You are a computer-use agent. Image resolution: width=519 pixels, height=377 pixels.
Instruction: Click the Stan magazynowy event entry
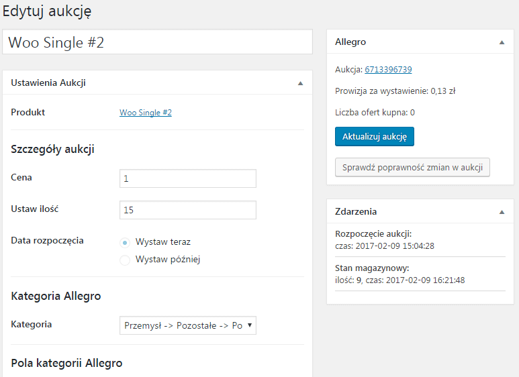[420, 274]
